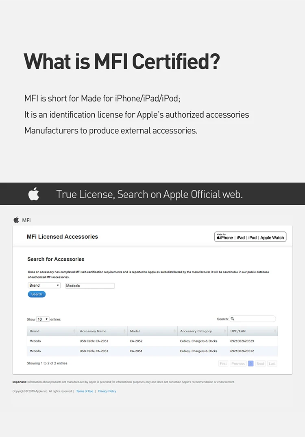
Task: Click the white Apple logo in dark banner
Action: coord(34,194)
